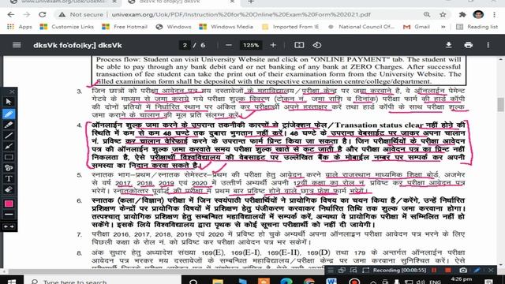
Task: Open Microsoft Word from the taskbar
Action: (x=331, y=281)
